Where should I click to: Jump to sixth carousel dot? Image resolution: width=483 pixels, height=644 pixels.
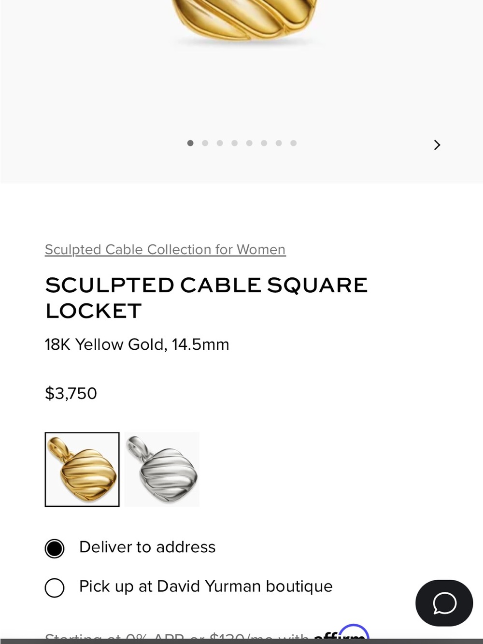pos(264,143)
